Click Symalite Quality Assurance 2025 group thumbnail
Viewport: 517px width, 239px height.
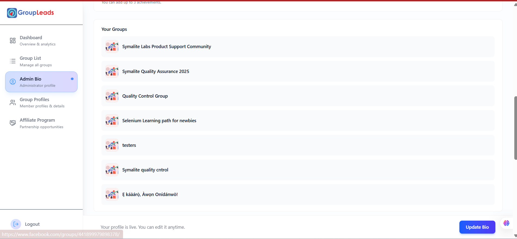tap(112, 71)
